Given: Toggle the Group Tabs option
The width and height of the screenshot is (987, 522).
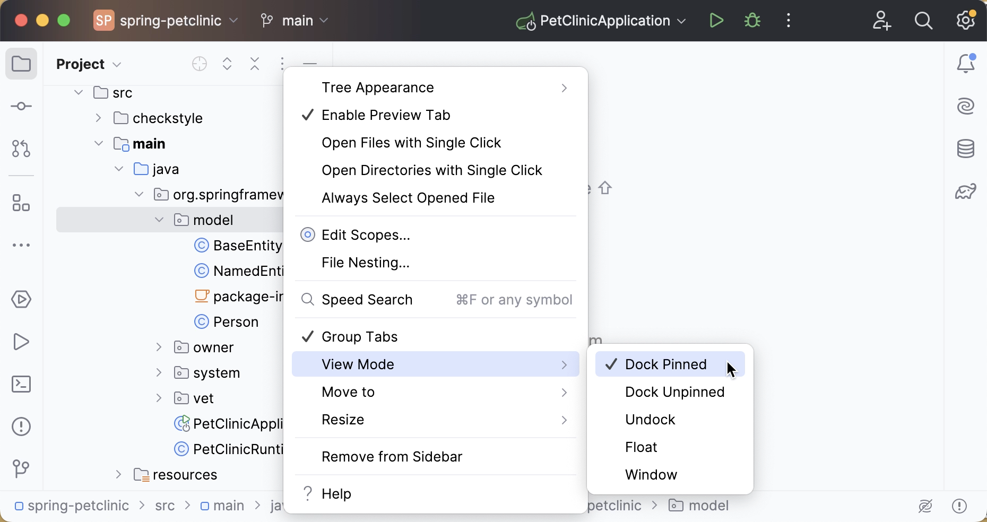Looking at the screenshot, I should pyautogui.click(x=360, y=337).
